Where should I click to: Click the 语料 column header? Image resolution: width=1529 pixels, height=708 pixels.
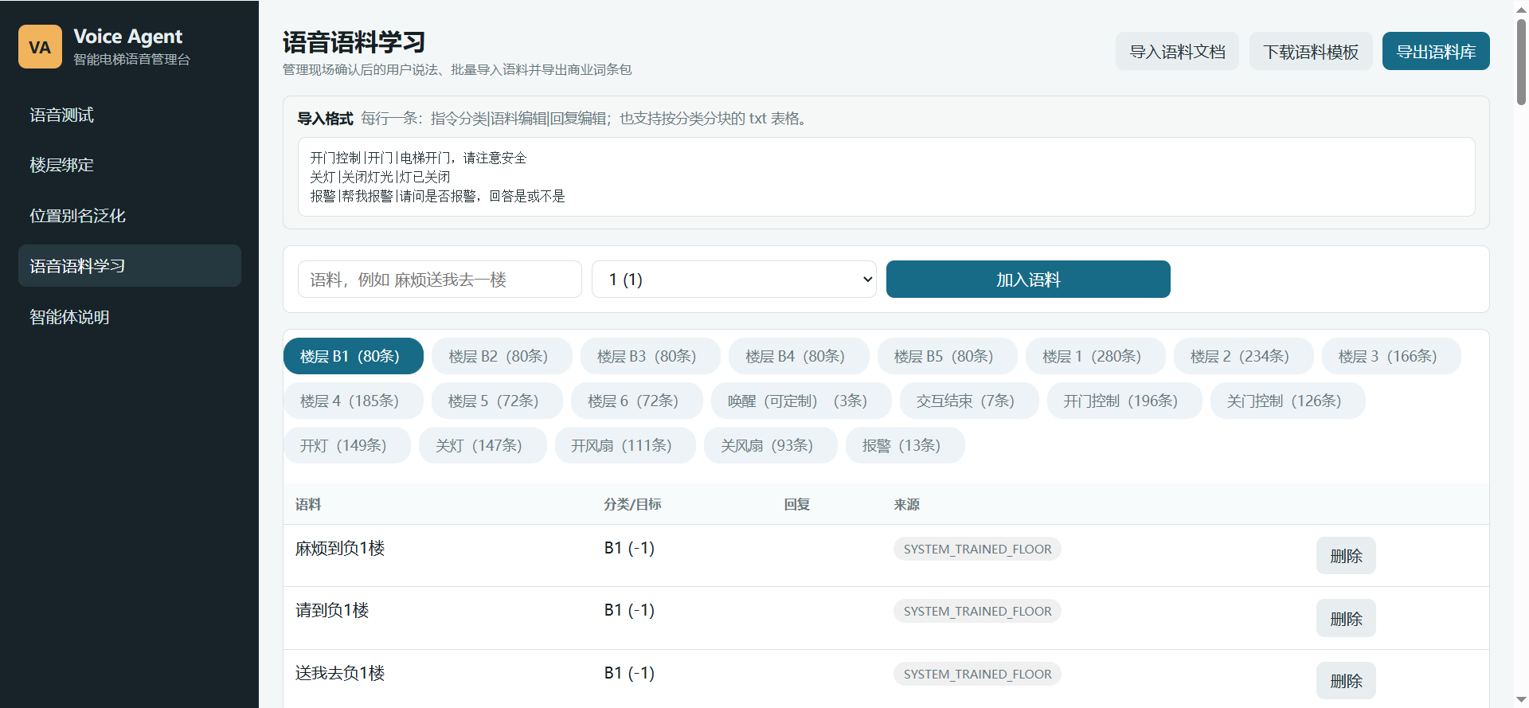(x=308, y=504)
